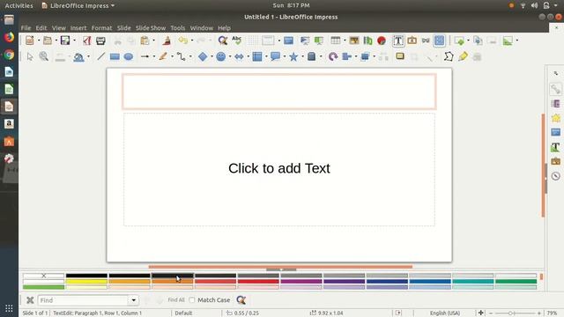Click into the Find search field
This screenshot has height=317, width=564.
point(84,300)
